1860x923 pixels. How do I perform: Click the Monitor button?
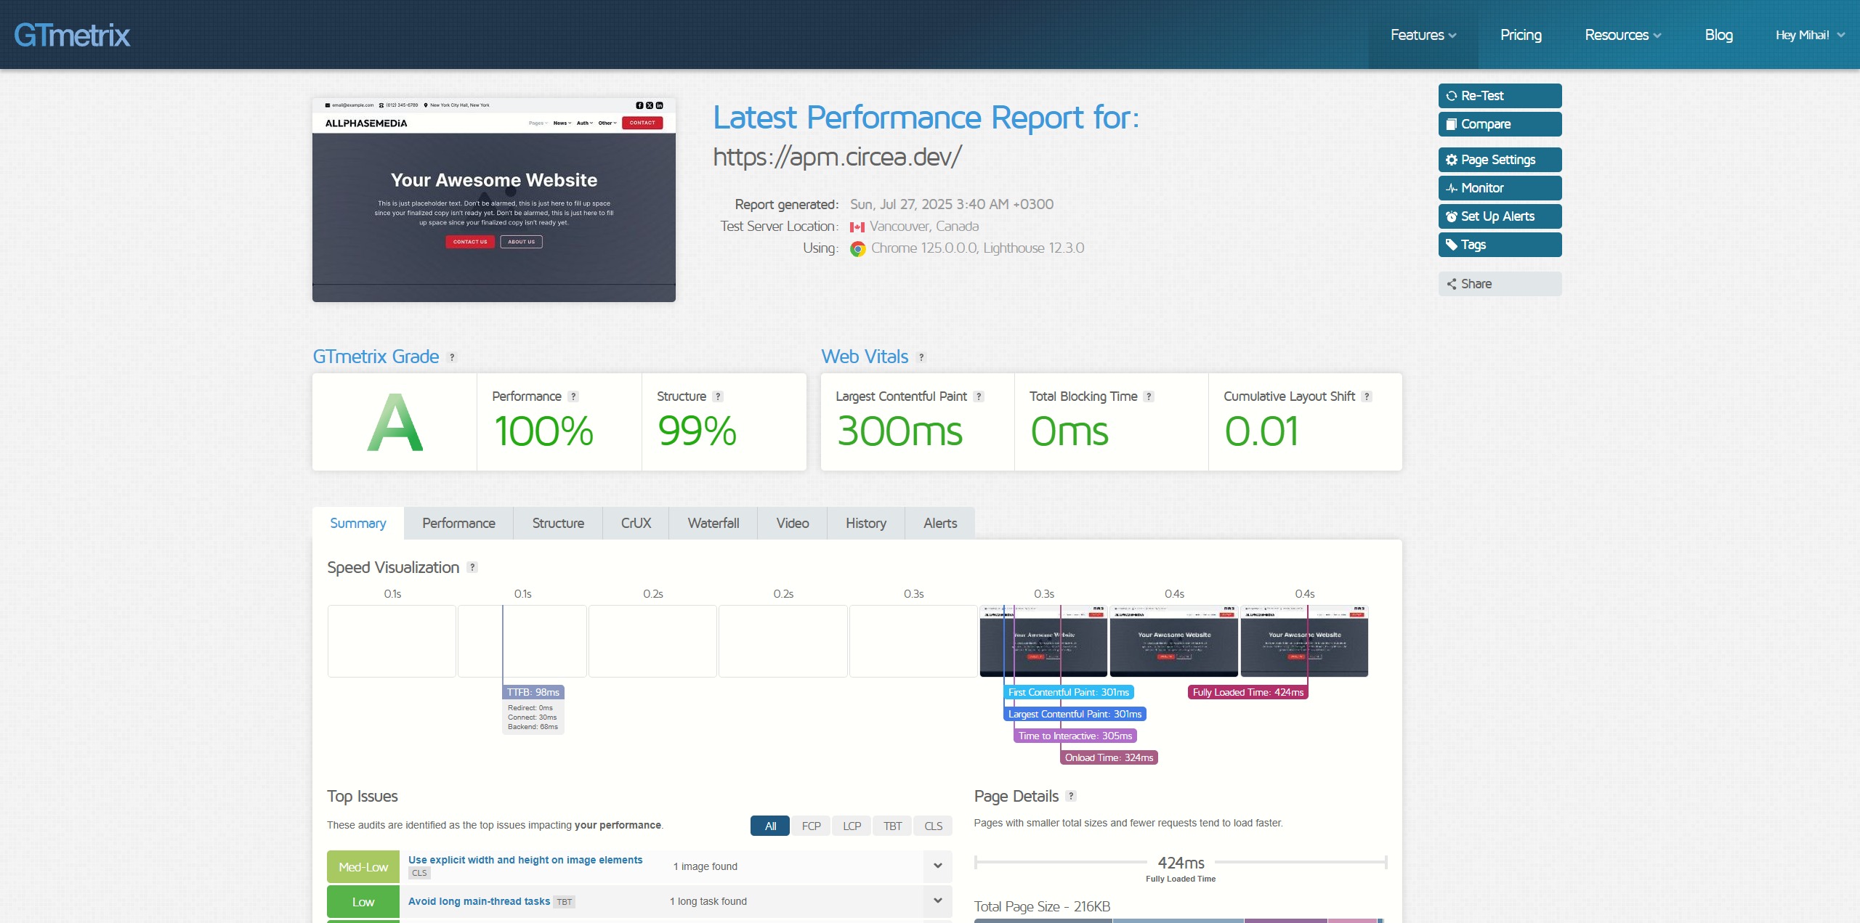click(1499, 188)
